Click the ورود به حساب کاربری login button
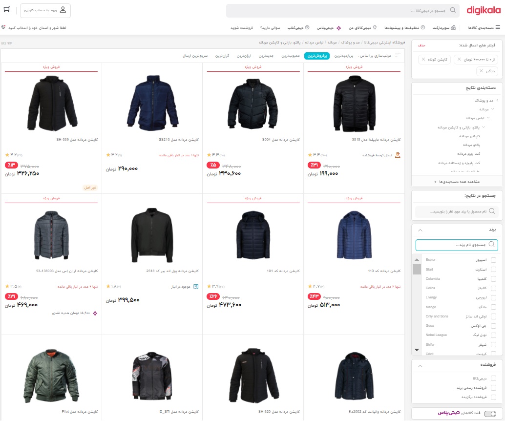The height and width of the screenshot is (421, 505). pos(45,10)
